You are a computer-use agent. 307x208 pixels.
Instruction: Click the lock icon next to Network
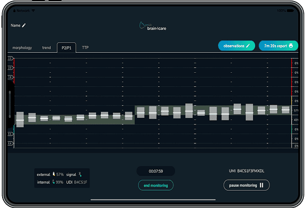coord(14,10)
